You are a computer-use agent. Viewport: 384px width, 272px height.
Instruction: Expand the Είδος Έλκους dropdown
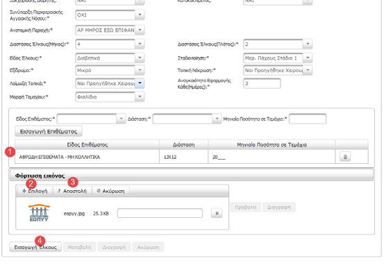click(140, 58)
